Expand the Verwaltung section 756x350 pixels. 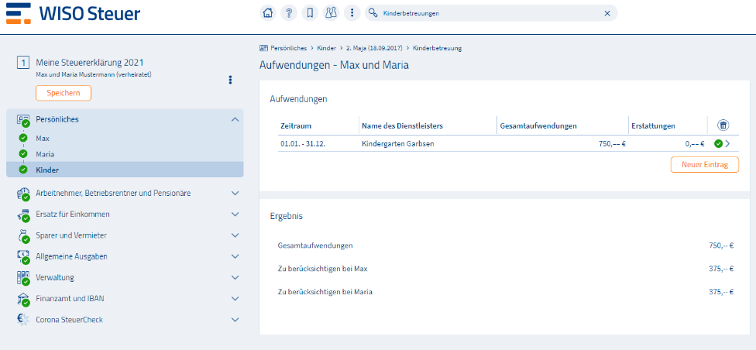coord(235,278)
